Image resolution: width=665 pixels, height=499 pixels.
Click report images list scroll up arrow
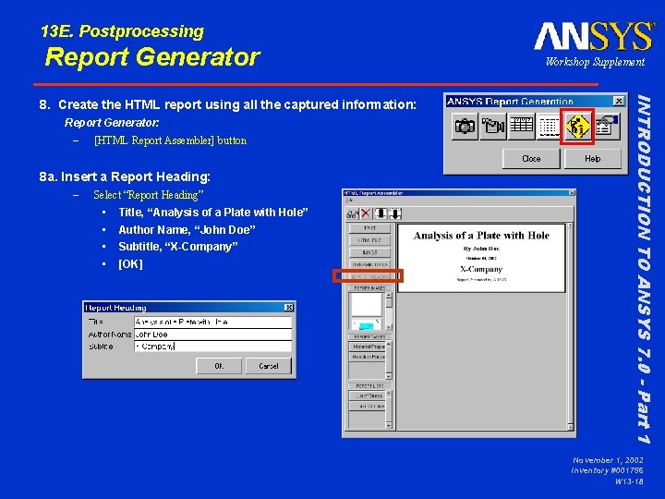389,296
